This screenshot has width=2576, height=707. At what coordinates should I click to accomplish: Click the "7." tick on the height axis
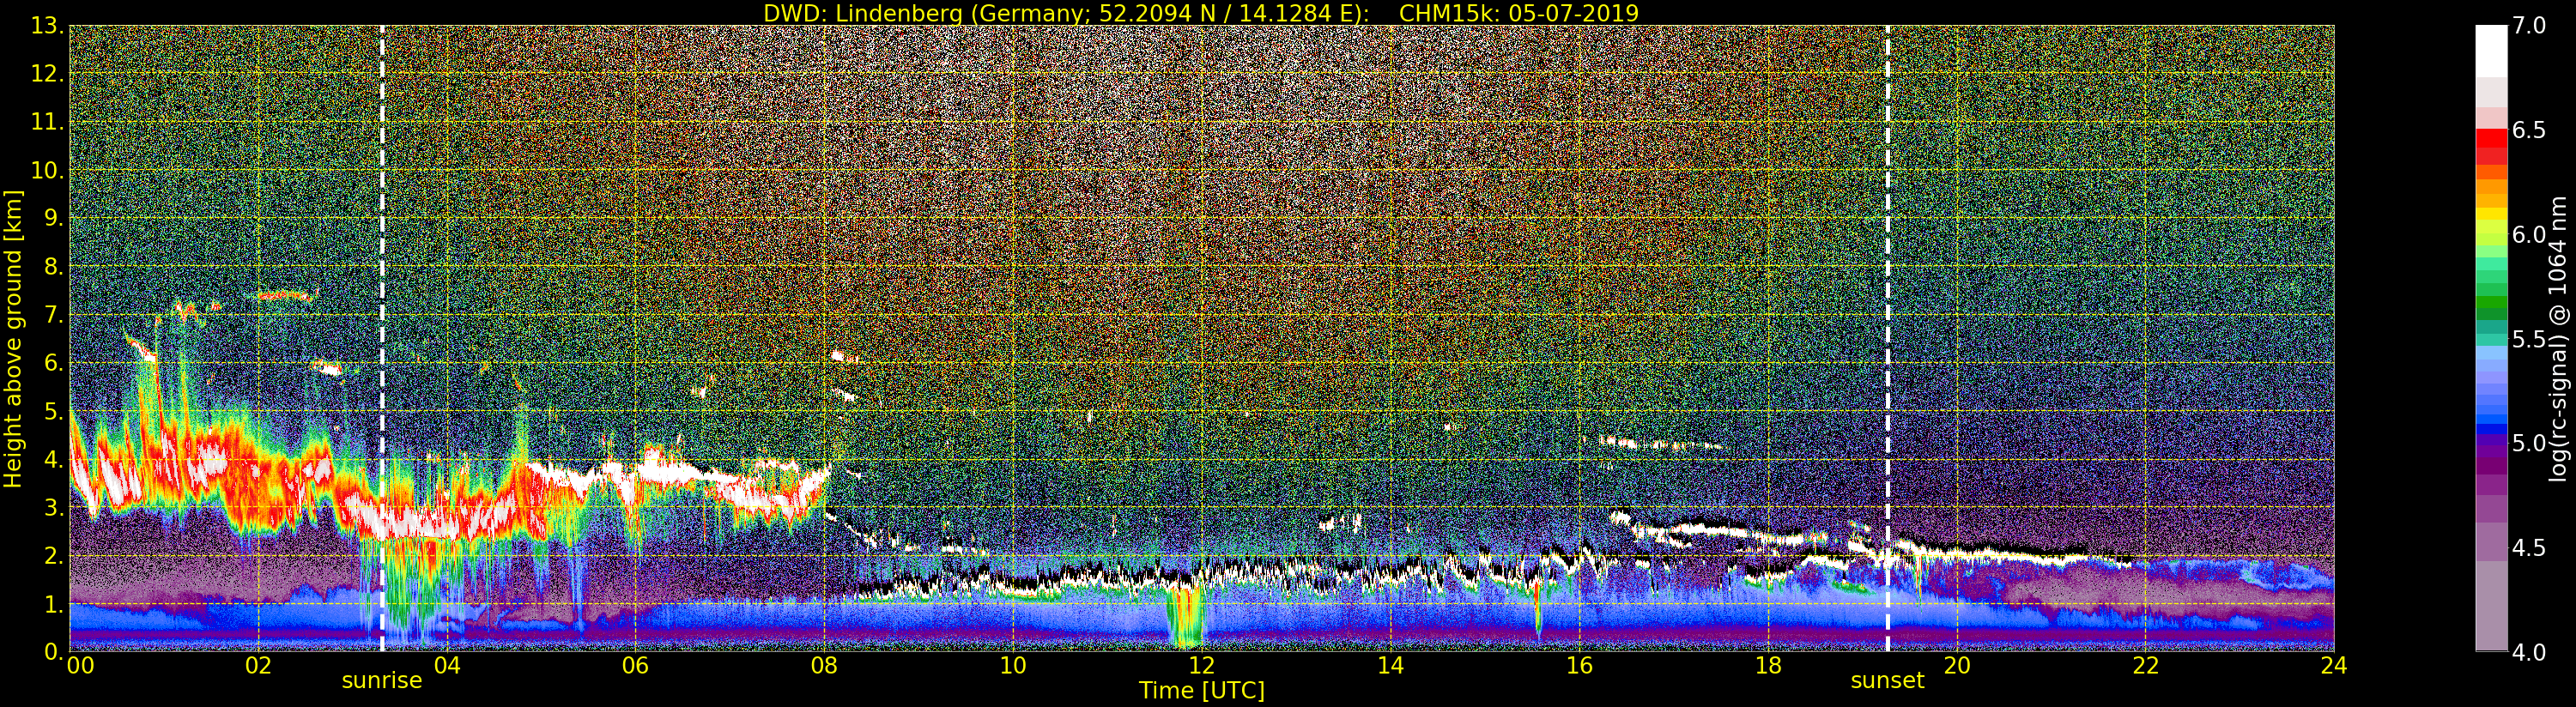point(54,315)
